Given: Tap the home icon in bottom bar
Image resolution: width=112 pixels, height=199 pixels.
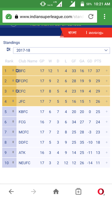Looking at the screenshot, I should pyautogui.click(x=56, y=192).
